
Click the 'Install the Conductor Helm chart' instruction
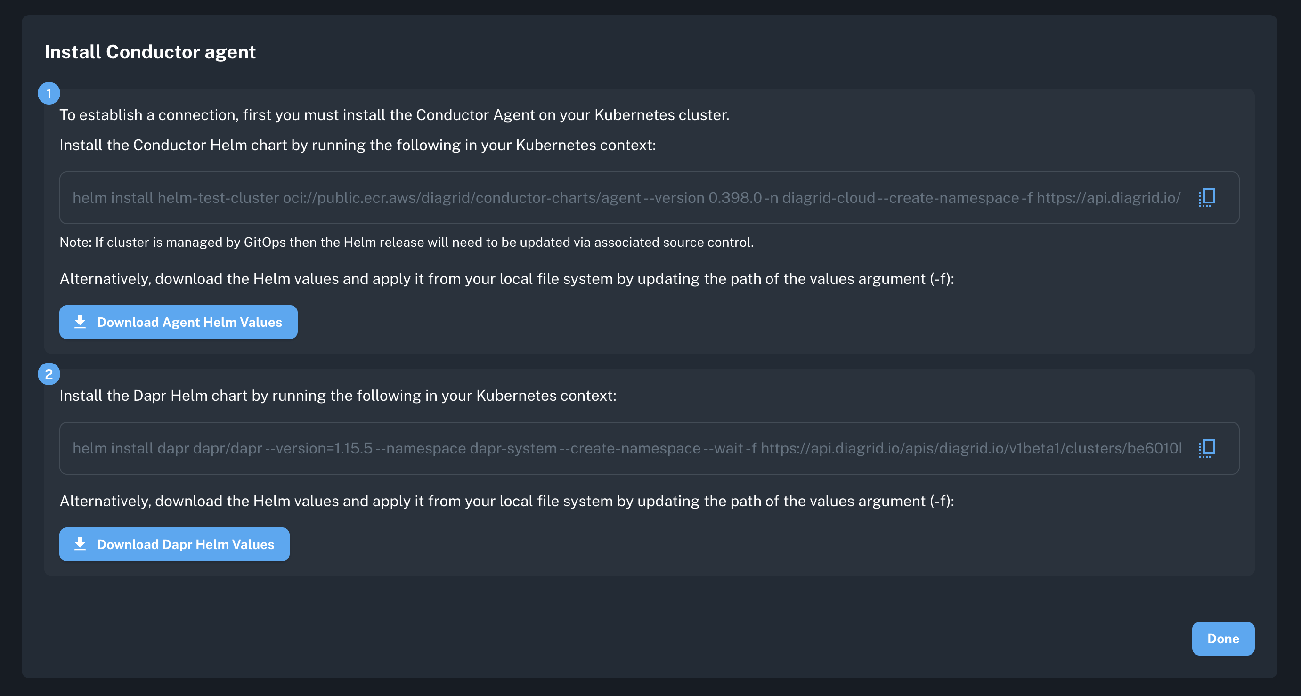358,146
